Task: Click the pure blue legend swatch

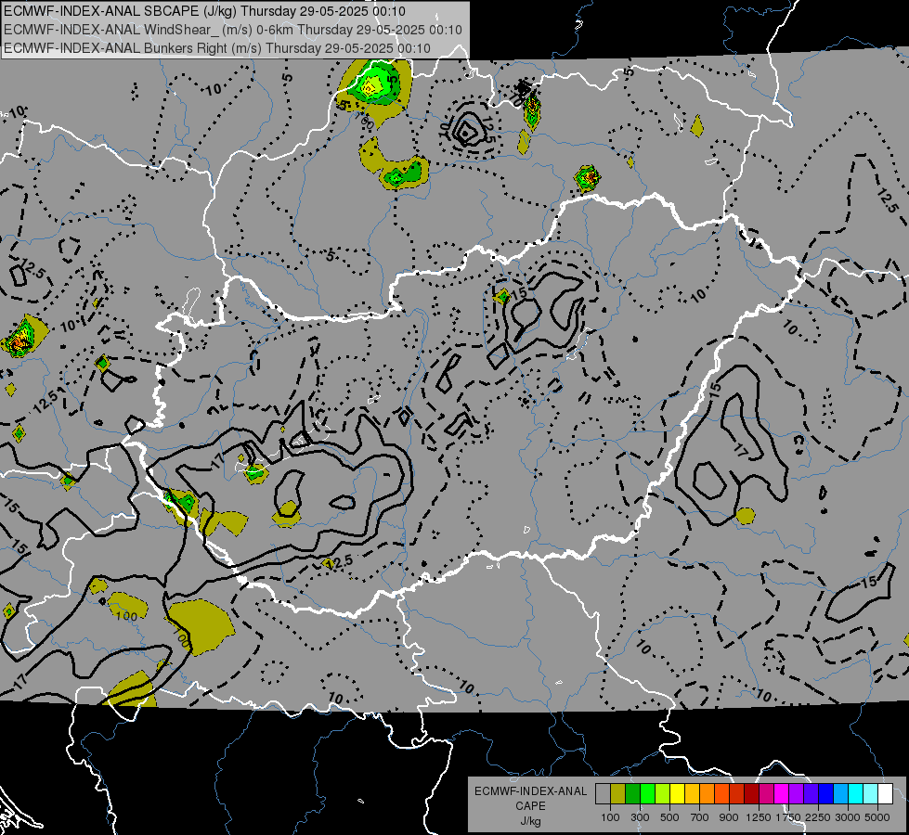Action: point(826,793)
